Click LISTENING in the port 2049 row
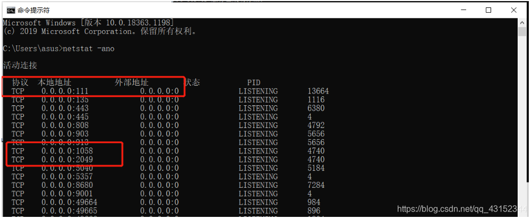Viewport: 532px width, 219px height. [x=258, y=160]
